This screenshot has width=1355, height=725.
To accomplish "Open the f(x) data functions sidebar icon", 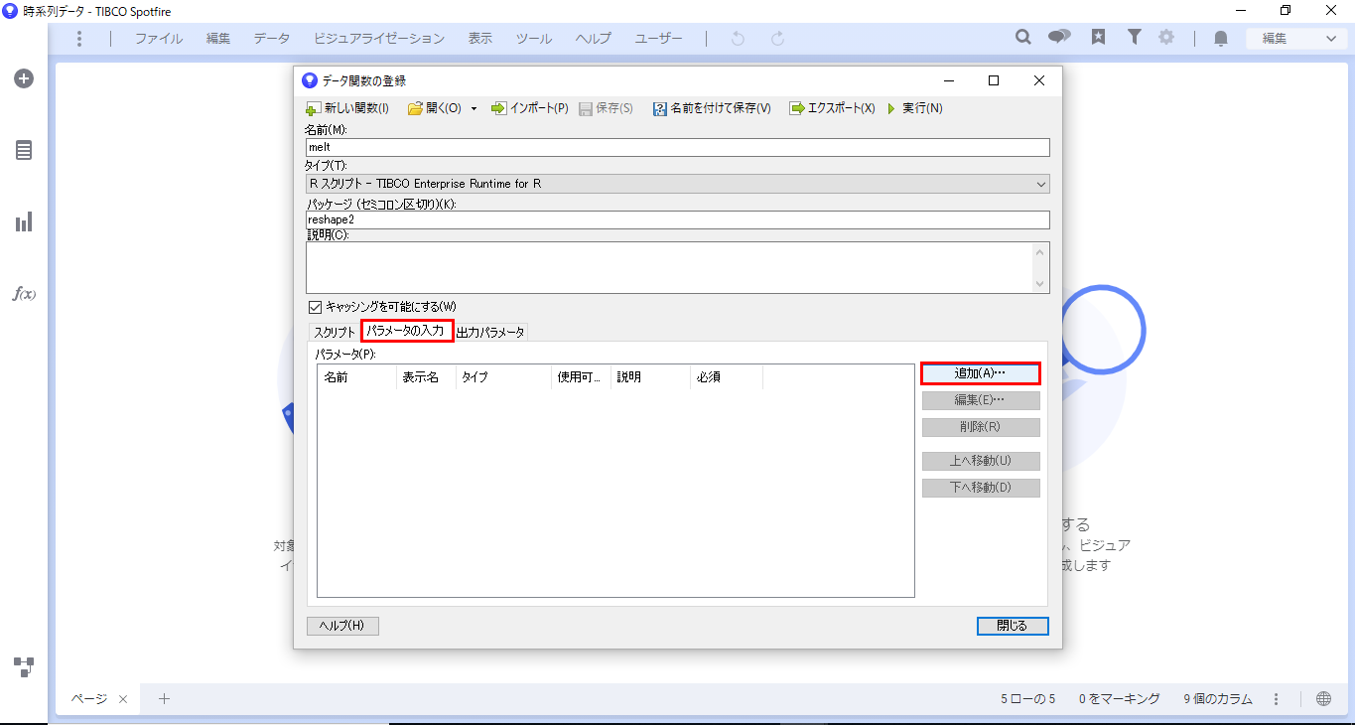I will (24, 294).
